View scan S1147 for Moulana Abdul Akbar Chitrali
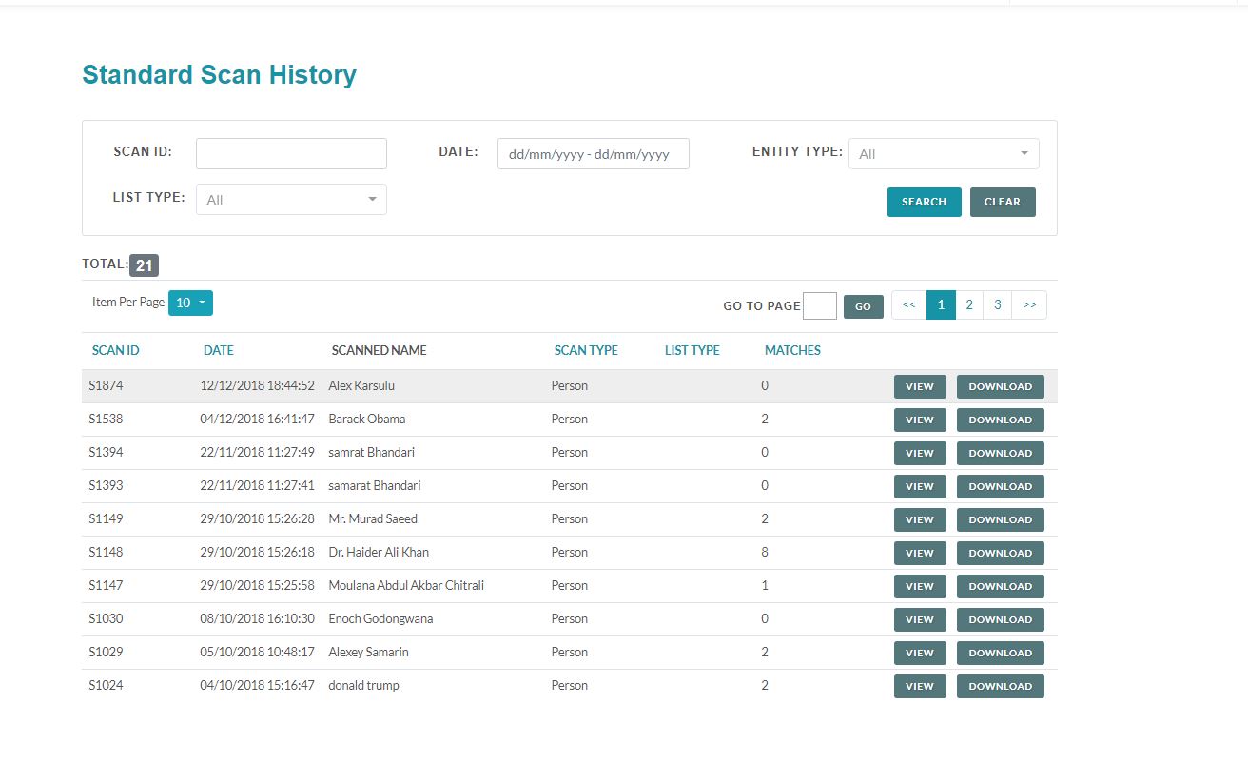1248x762 pixels. [x=920, y=586]
